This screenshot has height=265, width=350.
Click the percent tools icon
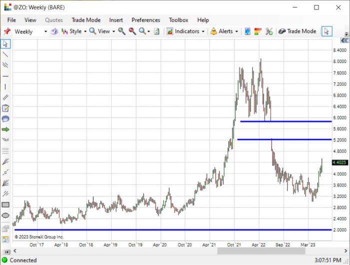[x=269, y=31]
